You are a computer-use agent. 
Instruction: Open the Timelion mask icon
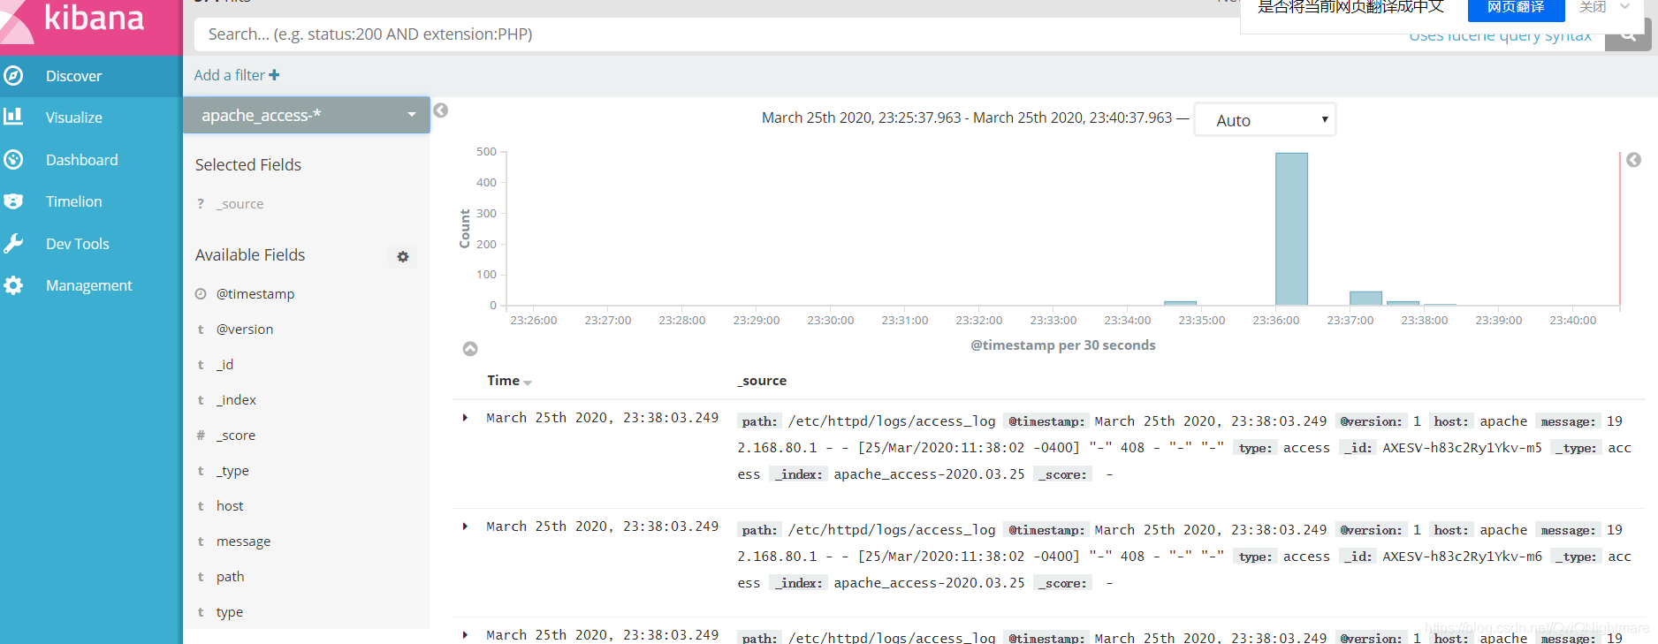click(13, 201)
